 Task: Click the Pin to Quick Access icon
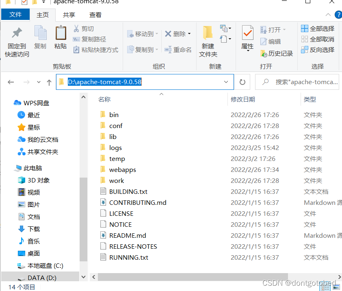tap(17, 33)
